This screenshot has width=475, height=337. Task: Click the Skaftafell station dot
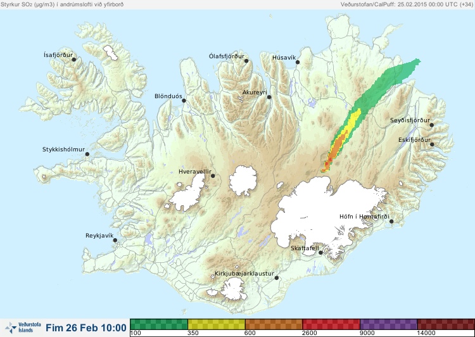tap(320, 253)
